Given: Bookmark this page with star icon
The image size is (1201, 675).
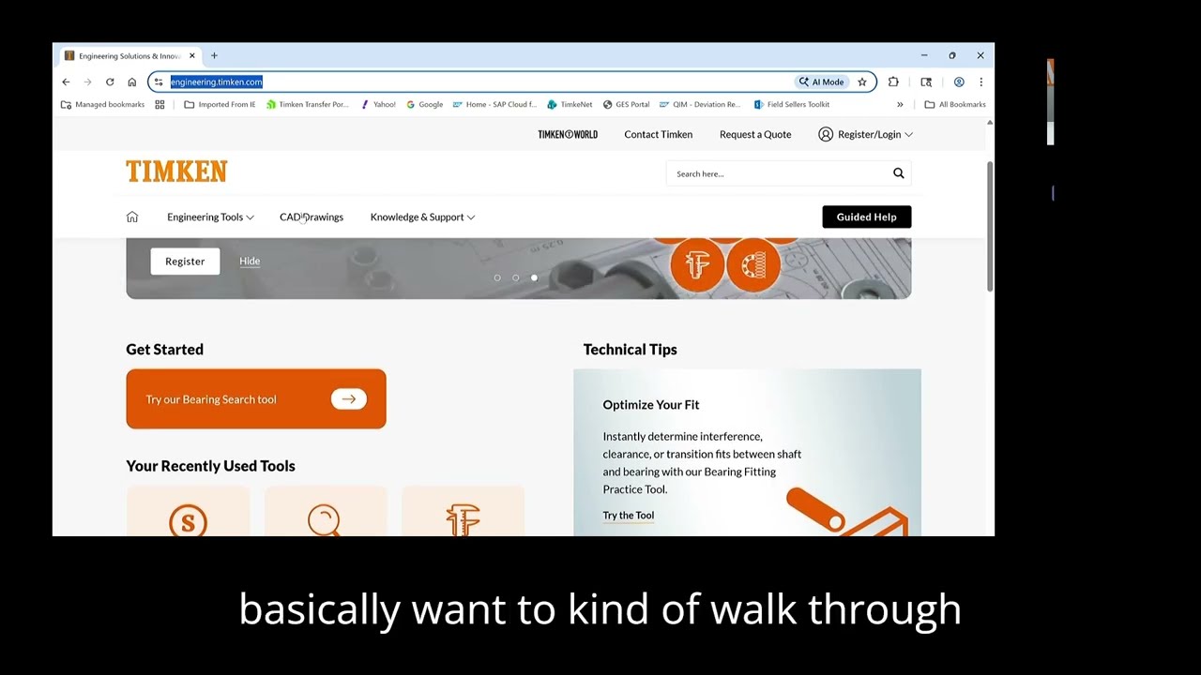Looking at the screenshot, I should point(861,82).
